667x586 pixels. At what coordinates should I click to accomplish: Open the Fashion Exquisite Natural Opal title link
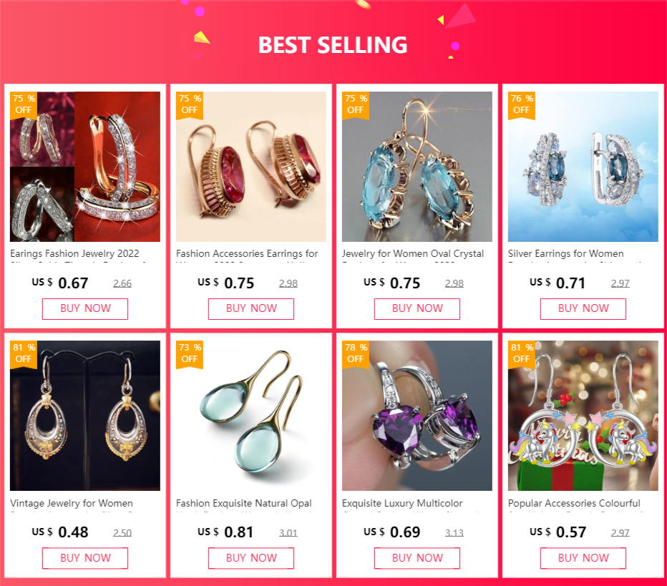[244, 504]
